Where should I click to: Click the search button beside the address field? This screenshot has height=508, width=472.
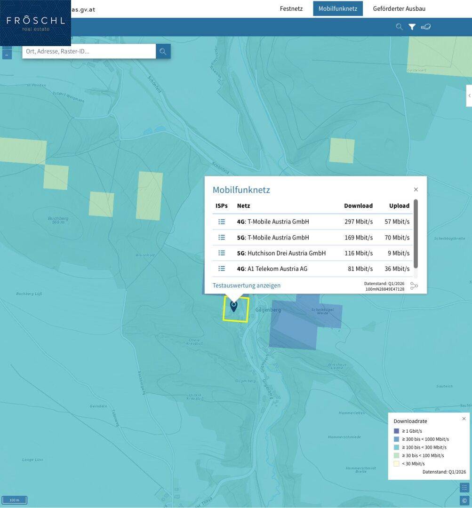click(163, 51)
